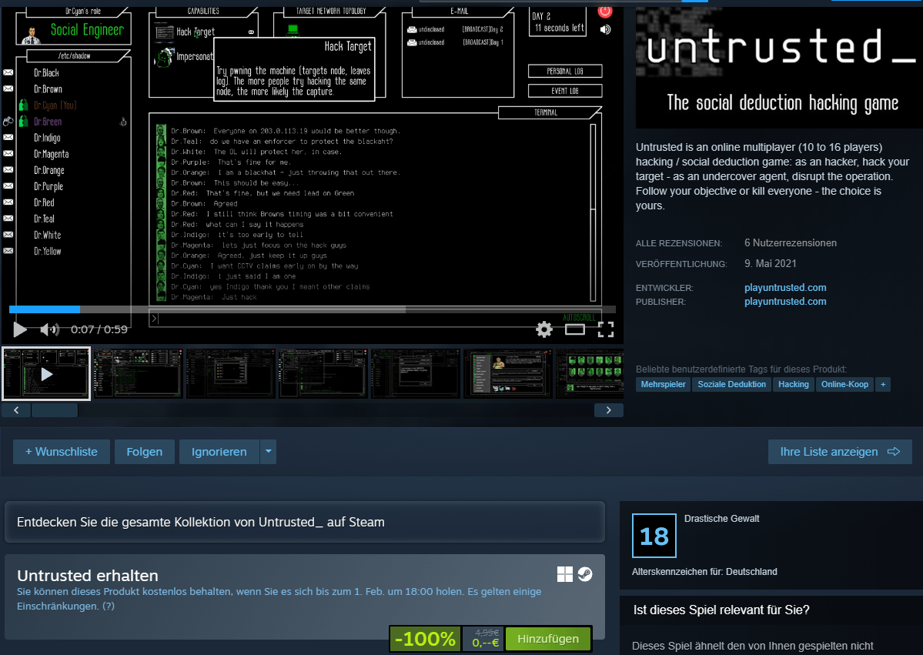Select the Soziale Deduktion tag

(731, 384)
